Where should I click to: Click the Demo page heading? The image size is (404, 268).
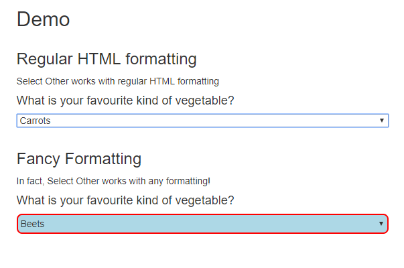coord(43,19)
